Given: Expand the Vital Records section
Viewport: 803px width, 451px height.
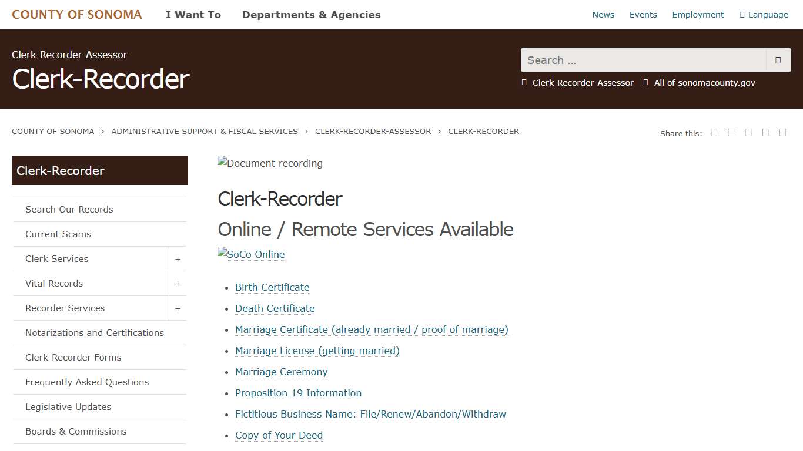Looking at the screenshot, I should [178, 283].
